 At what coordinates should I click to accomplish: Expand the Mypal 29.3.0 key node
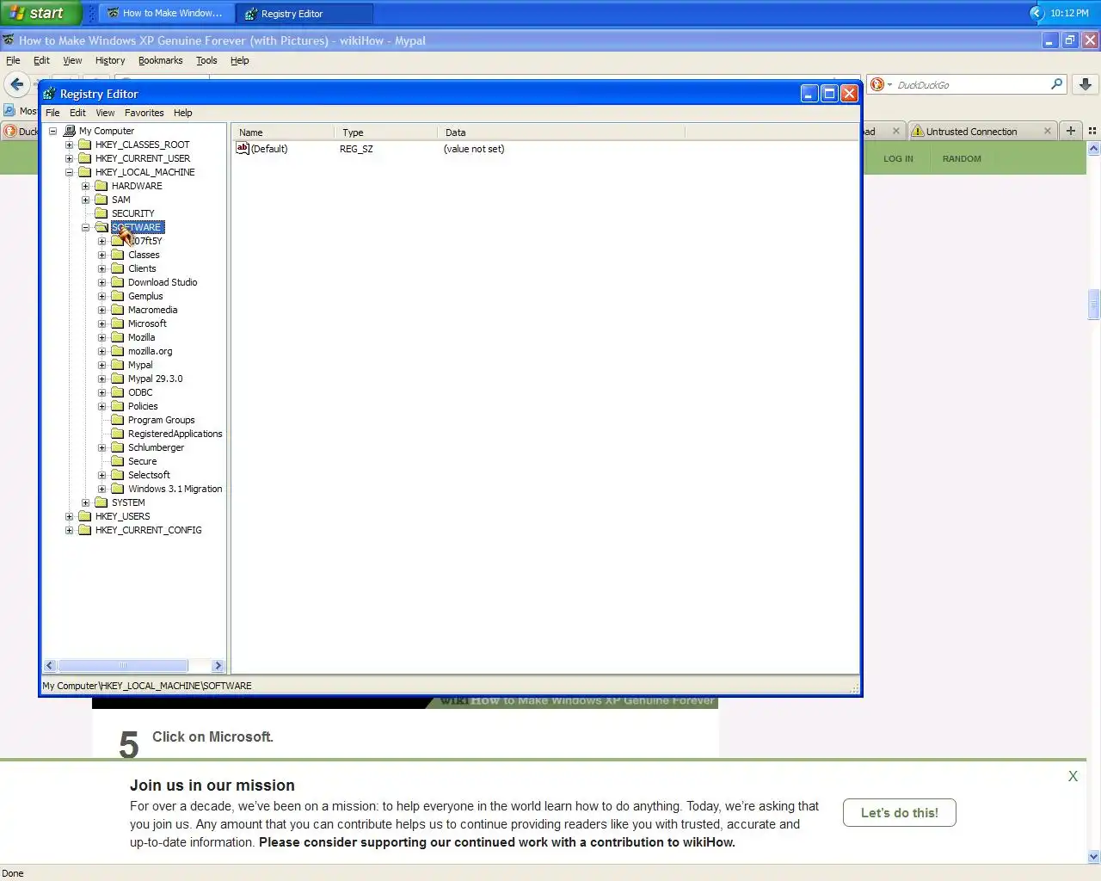pyautogui.click(x=101, y=379)
